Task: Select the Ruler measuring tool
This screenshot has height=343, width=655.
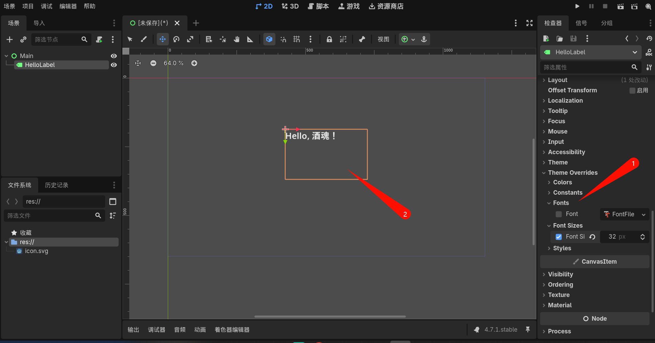Action: click(250, 39)
